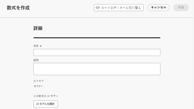Viewport: 194px width, 109px height.
Task: Switch to code editor via コードエディターに切り替え
Action: coord(118,8)
